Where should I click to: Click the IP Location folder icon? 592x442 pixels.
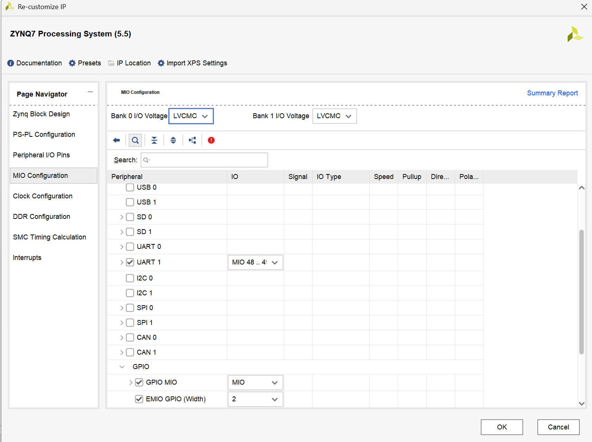[111, 63]
